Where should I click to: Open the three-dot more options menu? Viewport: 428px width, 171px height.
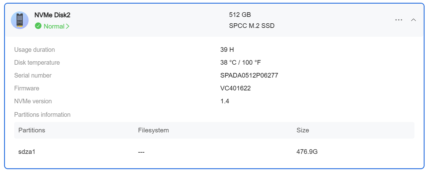tap(399, 20)
